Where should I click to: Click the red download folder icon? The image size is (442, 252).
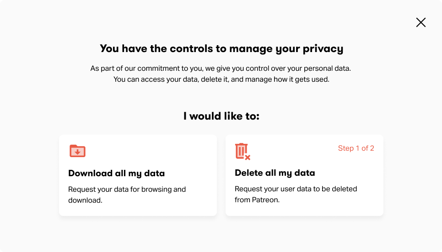pyautogui.click(x=77, y=151)
